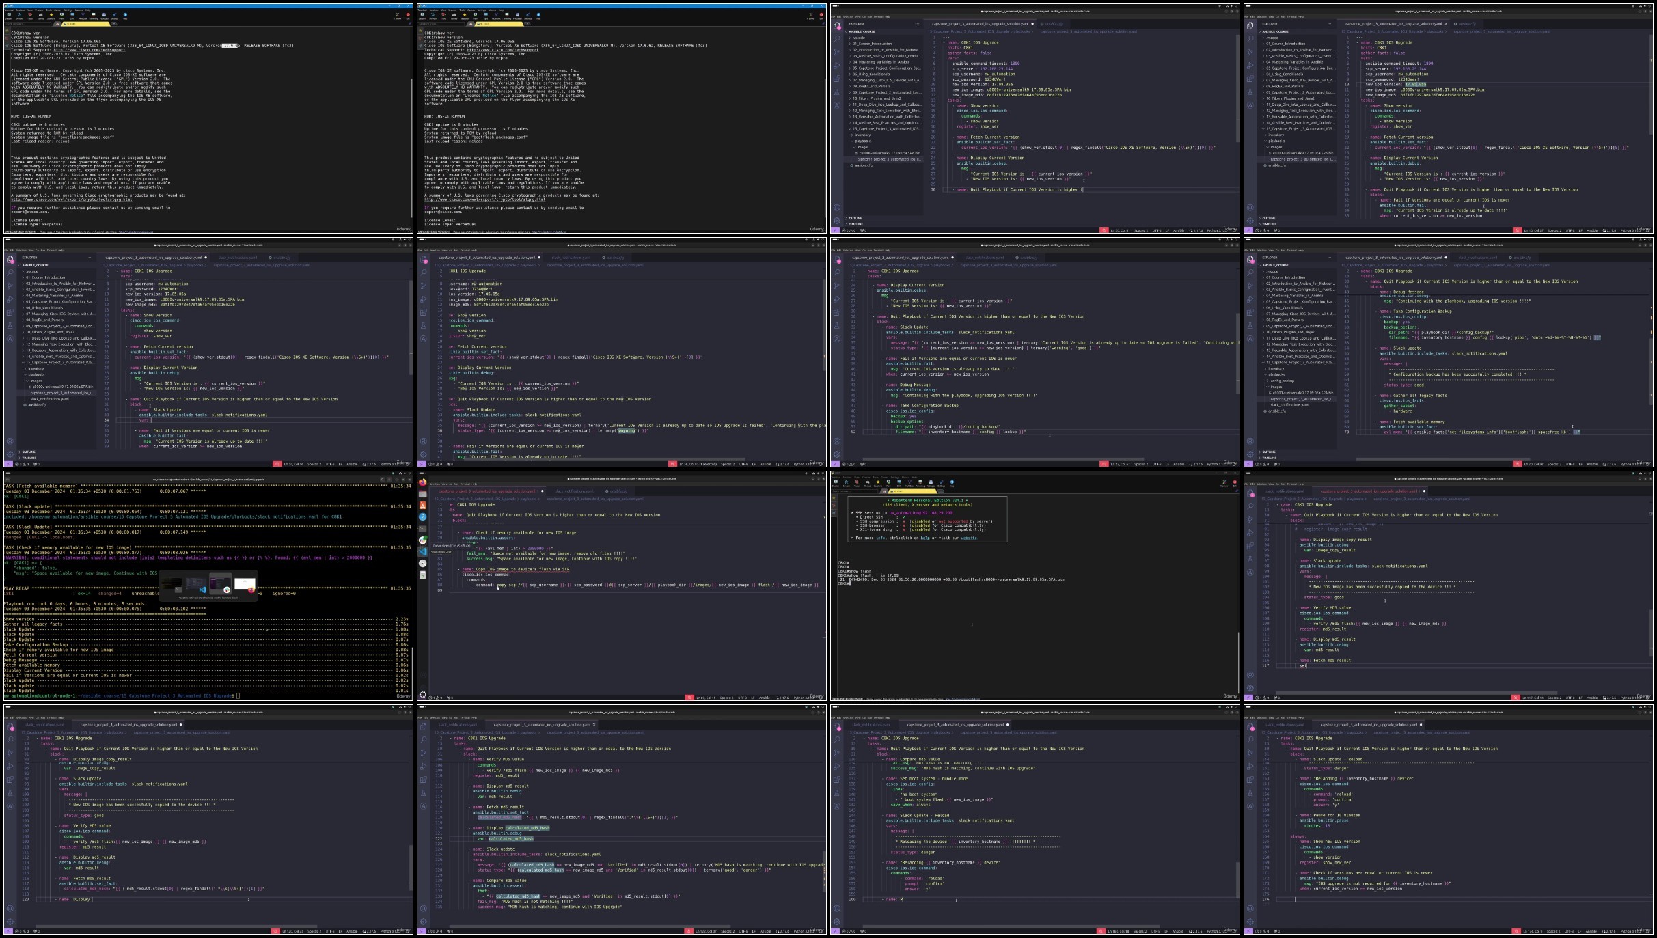Open Extensions view in the line-30 editor frame
Viewport: 1657px width, 938px height.
click(837, 79)
